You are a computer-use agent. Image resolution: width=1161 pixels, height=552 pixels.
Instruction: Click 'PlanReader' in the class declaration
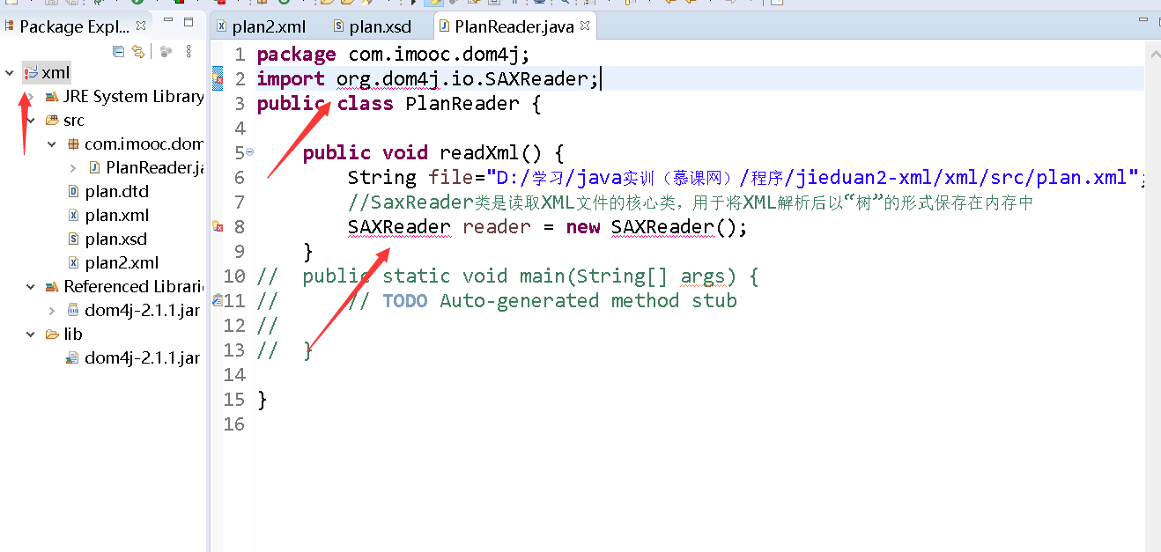(462, 104)
